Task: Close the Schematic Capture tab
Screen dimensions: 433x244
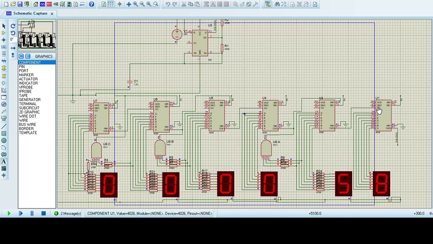Action: click(x=52, y=14)
